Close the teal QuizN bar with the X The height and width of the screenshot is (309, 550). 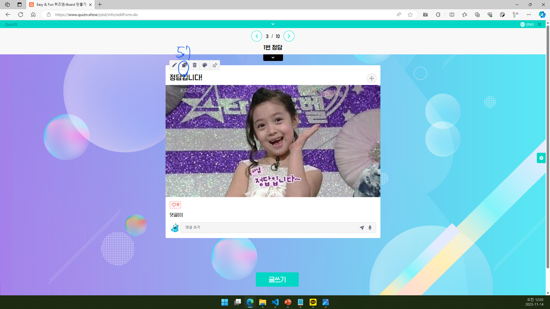pyautogui.click(x=539, y=24)
